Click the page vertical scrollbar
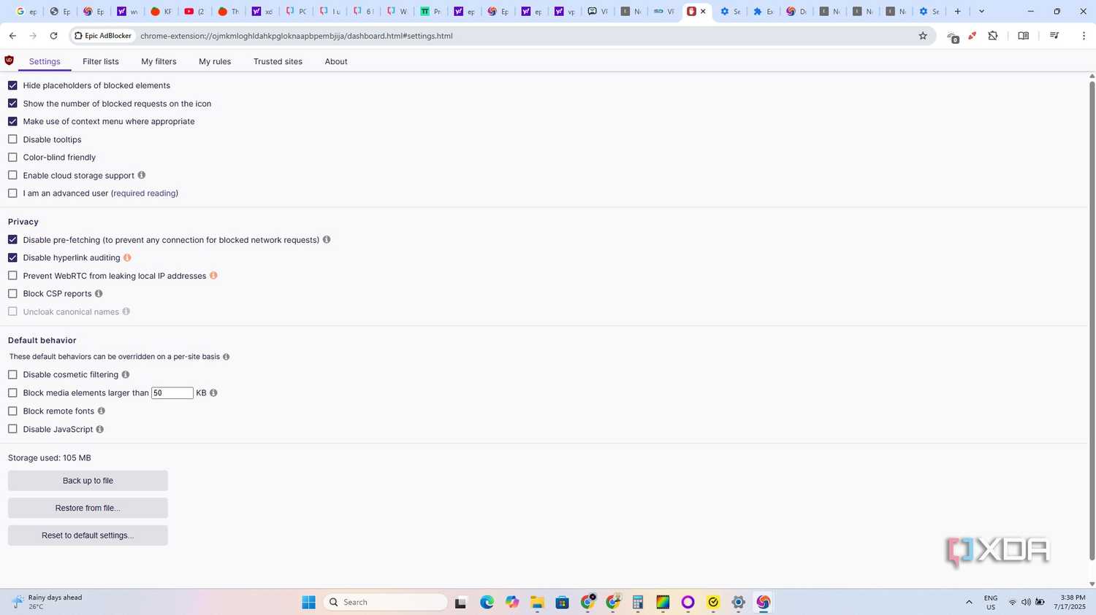Image resolution: width=1096 pixels, height=615 pixels. coord(1092,321)
